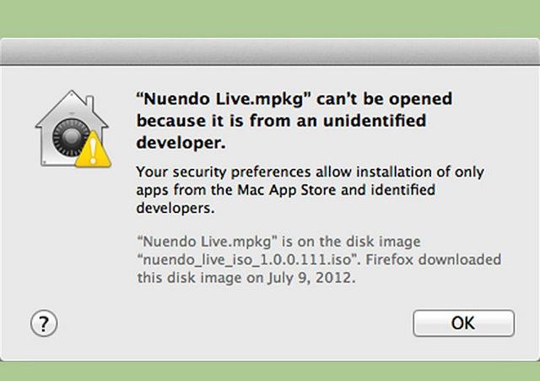Click the Gatekeeper house security icon
The height and width of the screenshot is (381, 540).
73,129
